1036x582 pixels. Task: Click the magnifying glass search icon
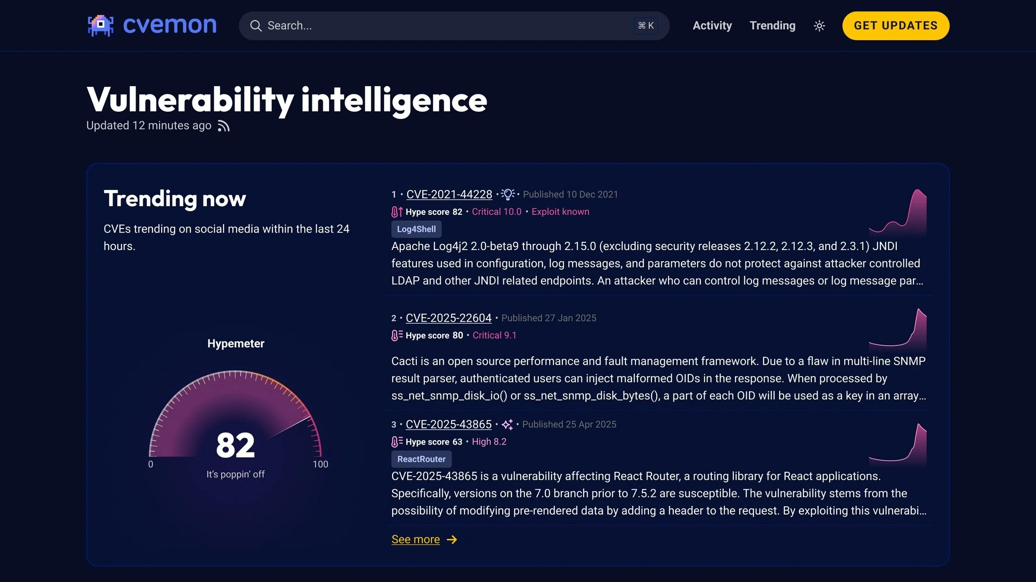click(257, 25)
